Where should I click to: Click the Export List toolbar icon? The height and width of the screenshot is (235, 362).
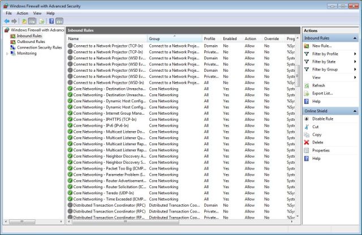pyautogui.click(x=42, y=21)
